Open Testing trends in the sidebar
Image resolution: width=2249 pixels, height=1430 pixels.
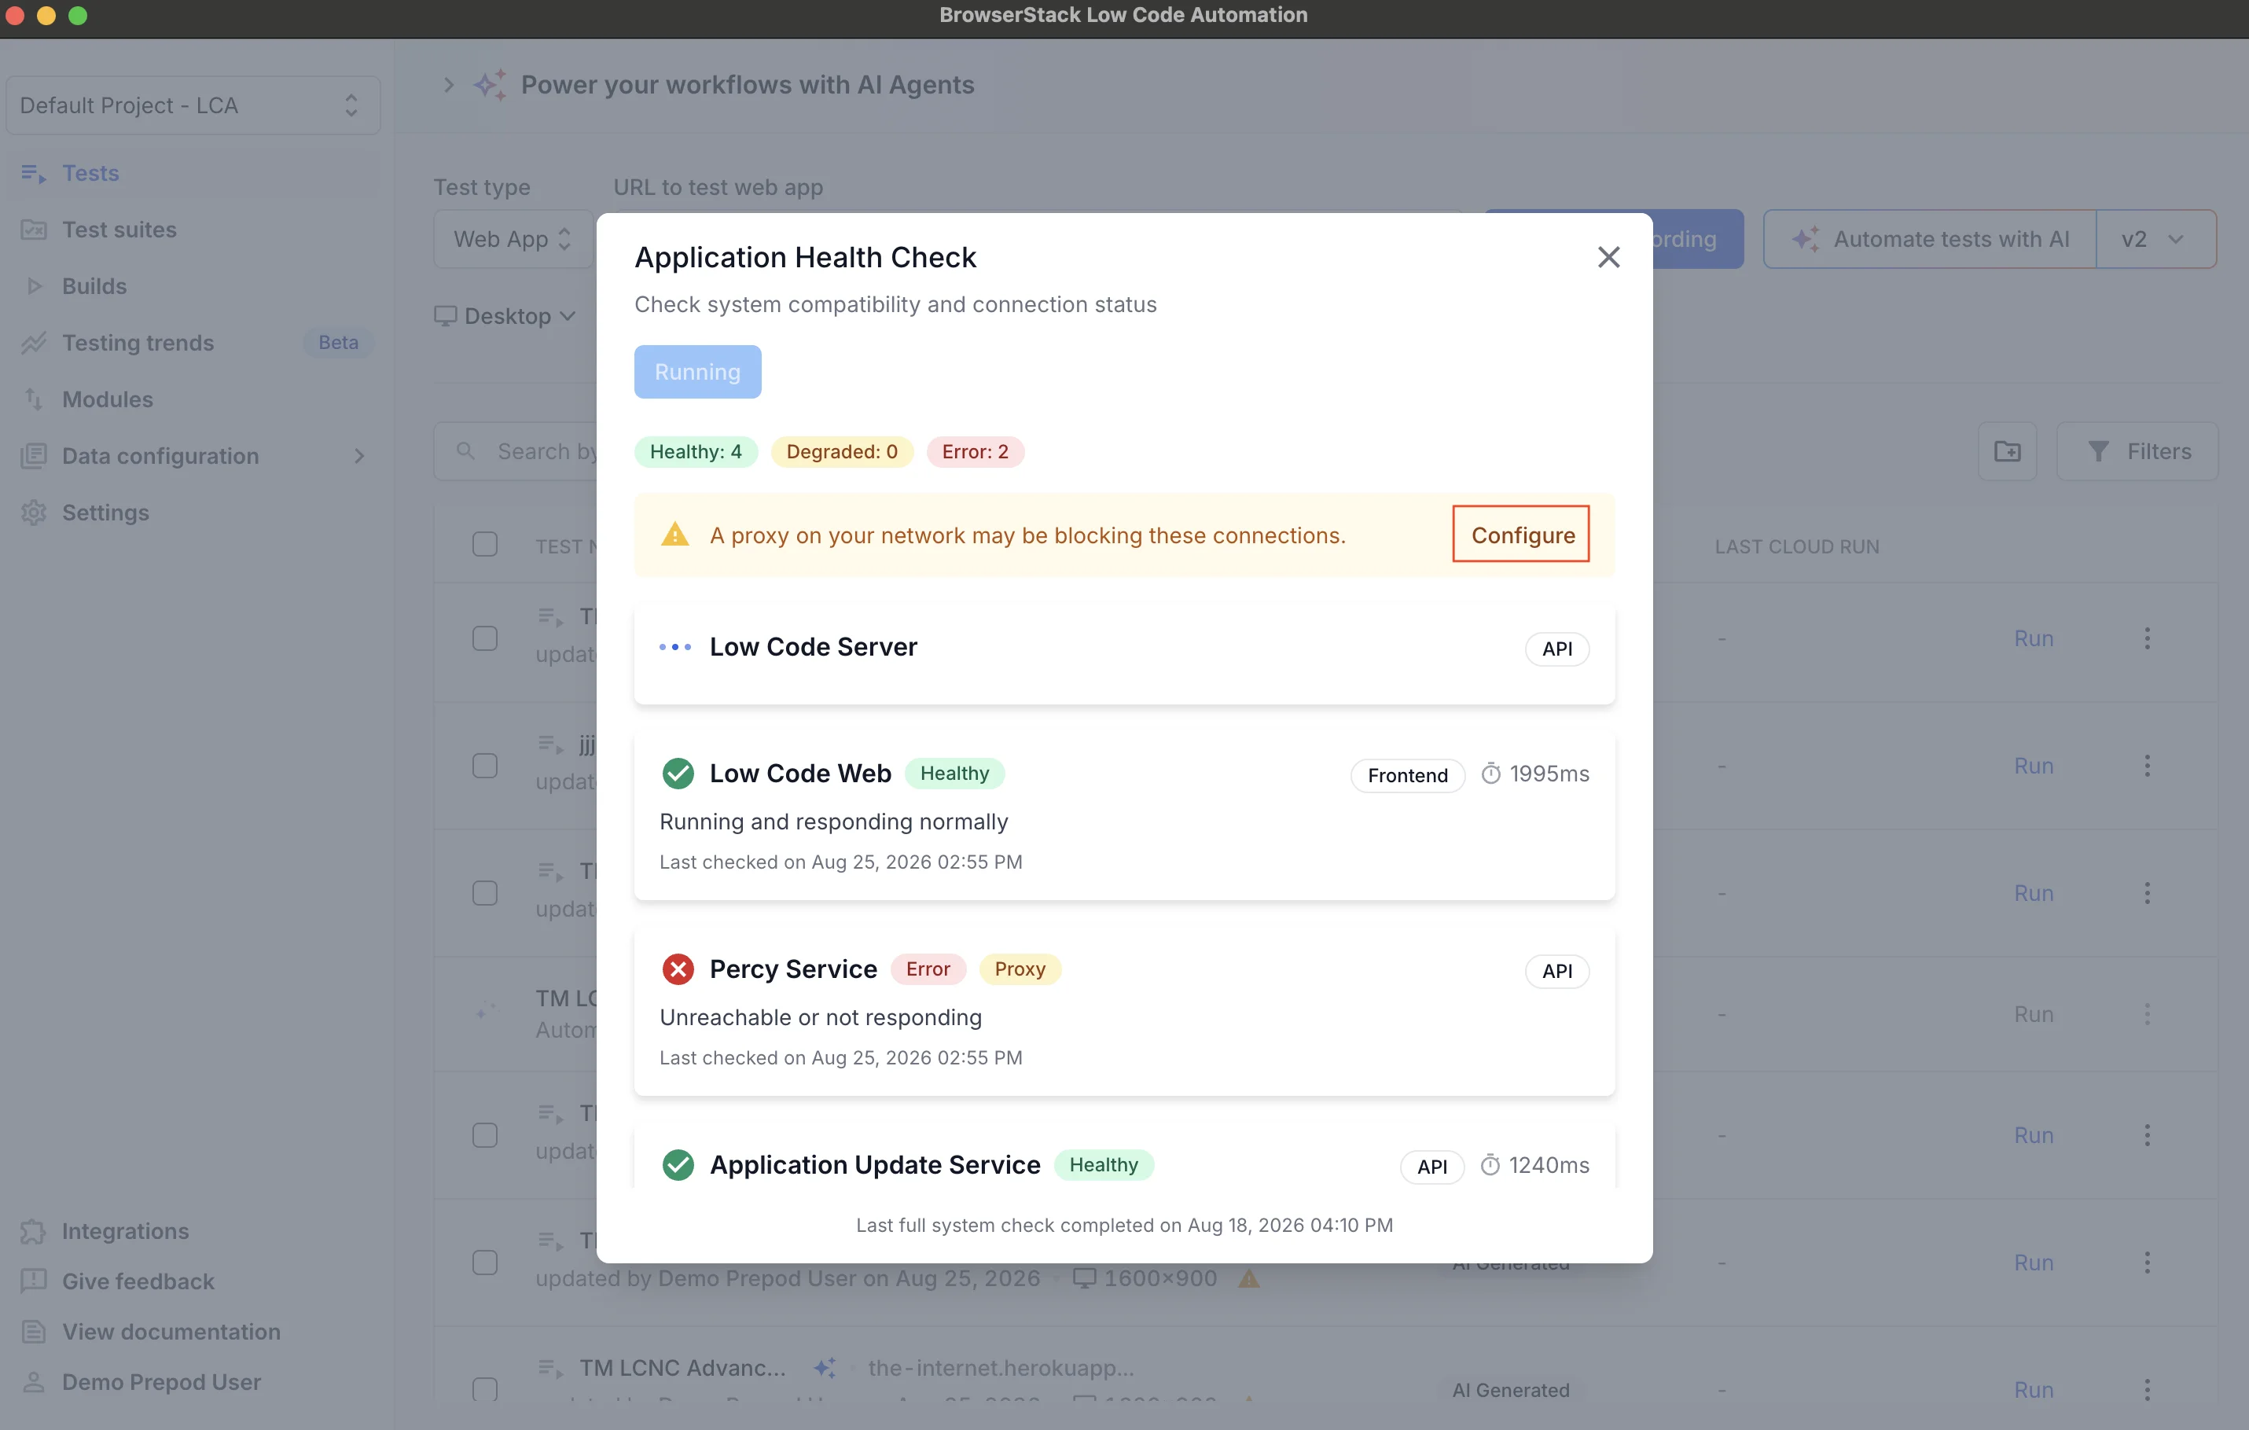point(138,343)
